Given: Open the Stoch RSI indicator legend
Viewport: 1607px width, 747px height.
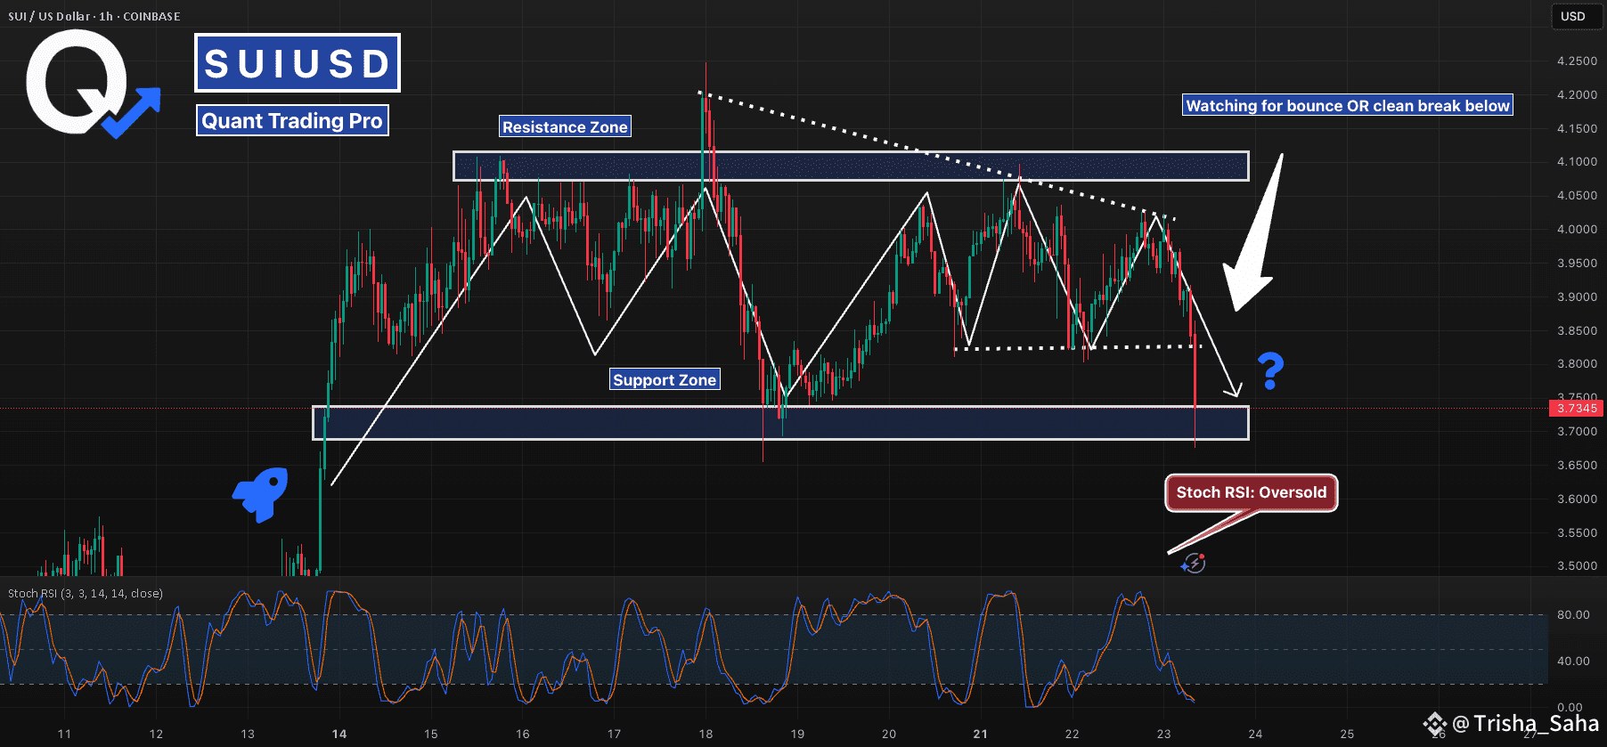Looking at the screenshot, I should (86, 593).
